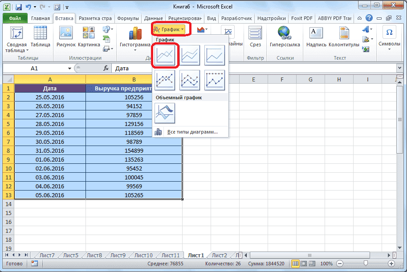The image size is (407, 272).
Task: Click the Файл button
Action: click(x=15, y=18)
